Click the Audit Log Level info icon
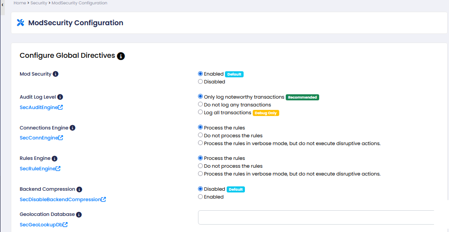The image size is (449, 232). (60, 97)
